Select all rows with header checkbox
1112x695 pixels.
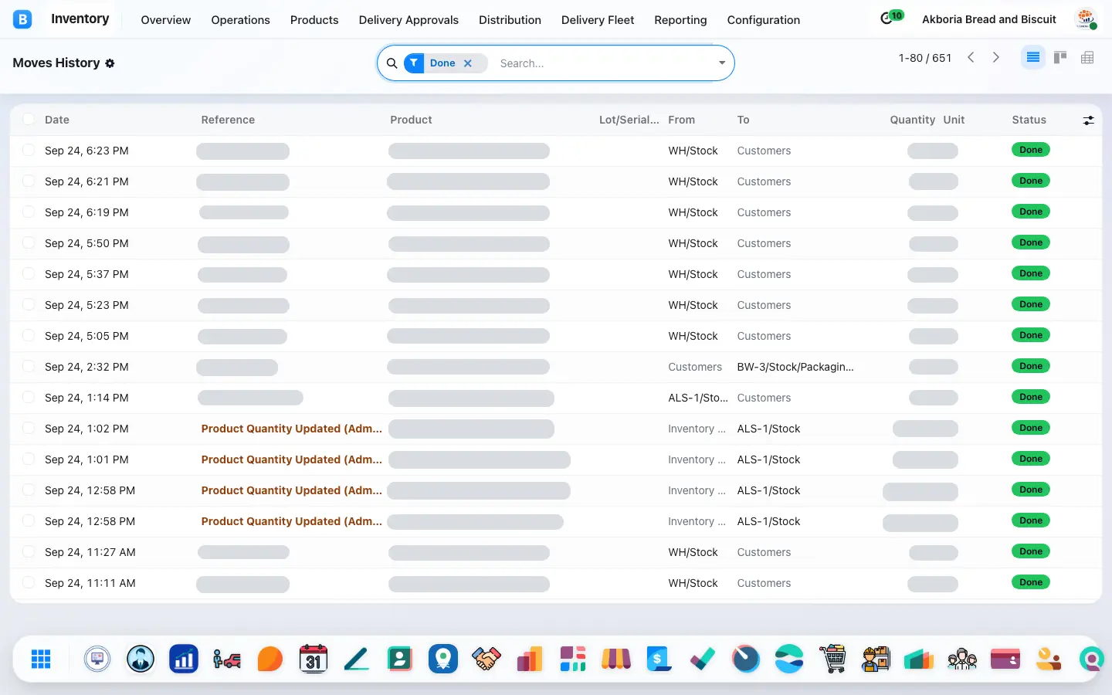[29, 119]
